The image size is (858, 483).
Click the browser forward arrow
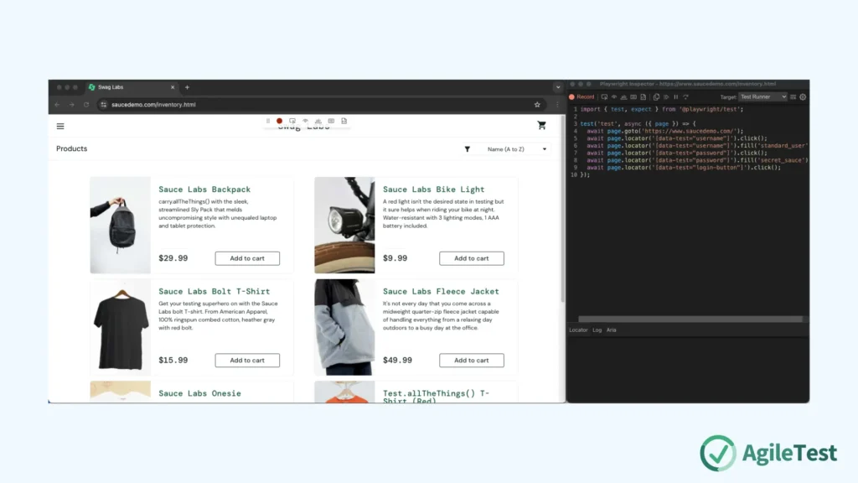coord(72,105)
